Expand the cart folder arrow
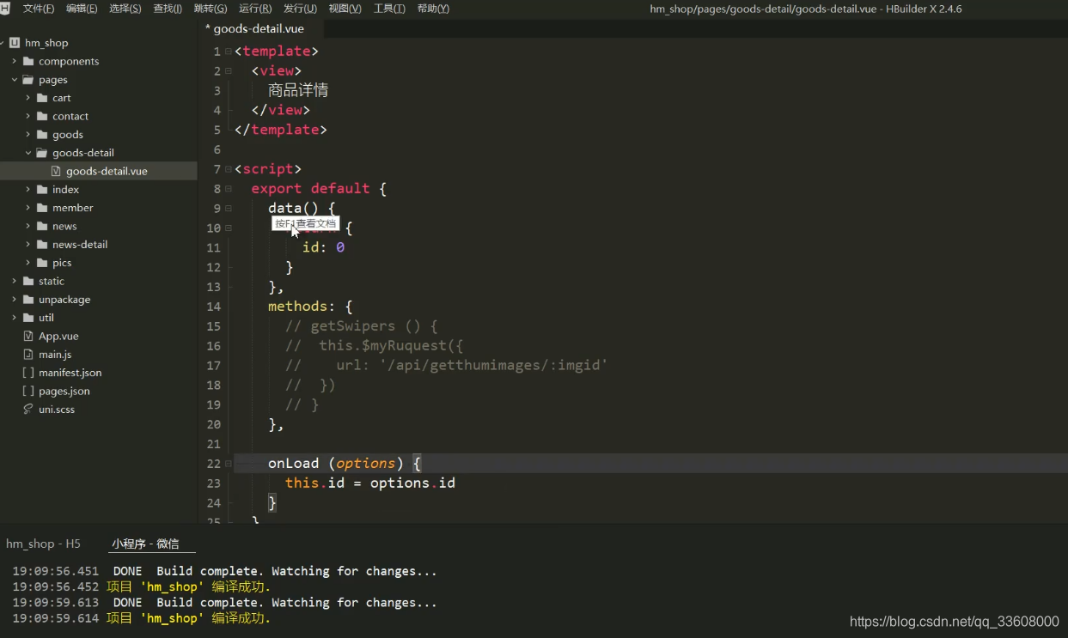 [27, 98]
